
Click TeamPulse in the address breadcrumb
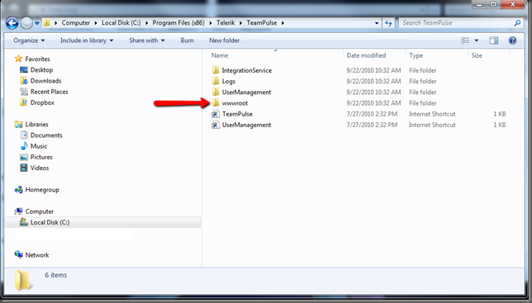(262, 23)
